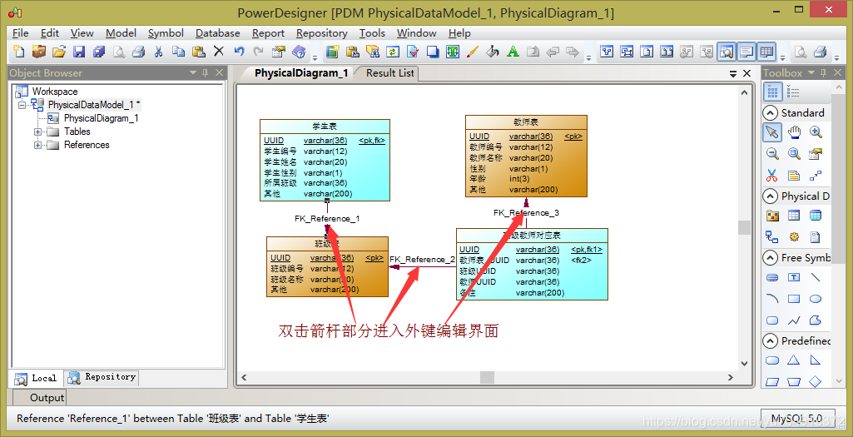Viewport: 853px width, 437px height.
Task: Toggle auto-hide pin on Object Browser
Action: pos(206,73)
